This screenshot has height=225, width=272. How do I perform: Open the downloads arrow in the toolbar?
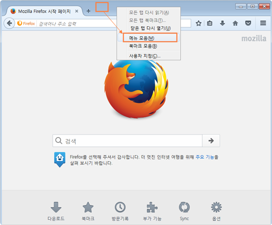[x=223, y=23]
